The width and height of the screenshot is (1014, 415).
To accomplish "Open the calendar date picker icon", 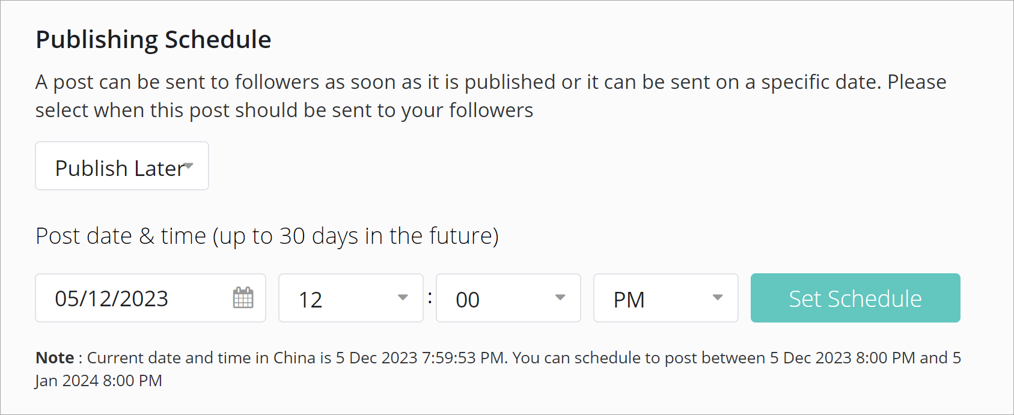I will point(243,298).
